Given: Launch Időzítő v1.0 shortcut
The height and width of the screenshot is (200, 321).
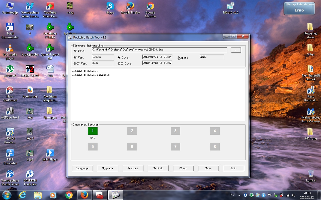Looking at the screenshot, I should (x=230, y=8).
